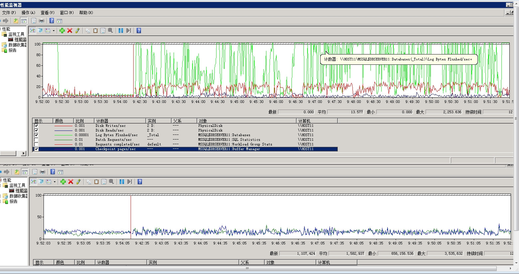Screen dimensions: 519x274
Task: Click the 最大 value field showing 2,253.636
Action: click(x=444, y=112)
